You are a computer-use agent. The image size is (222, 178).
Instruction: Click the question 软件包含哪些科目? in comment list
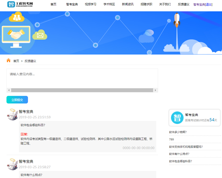[33, 125]
